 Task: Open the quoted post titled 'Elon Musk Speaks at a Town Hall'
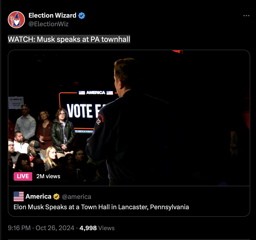point(101,207)
